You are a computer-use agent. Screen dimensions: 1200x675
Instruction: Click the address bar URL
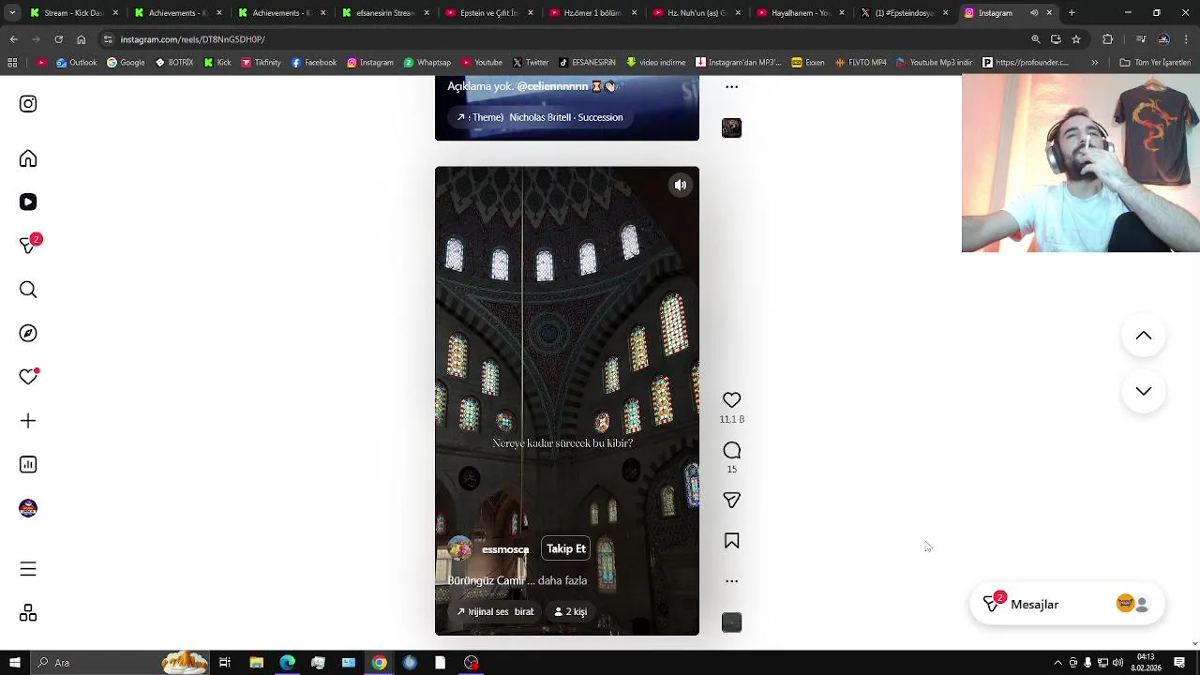point(192,39)
